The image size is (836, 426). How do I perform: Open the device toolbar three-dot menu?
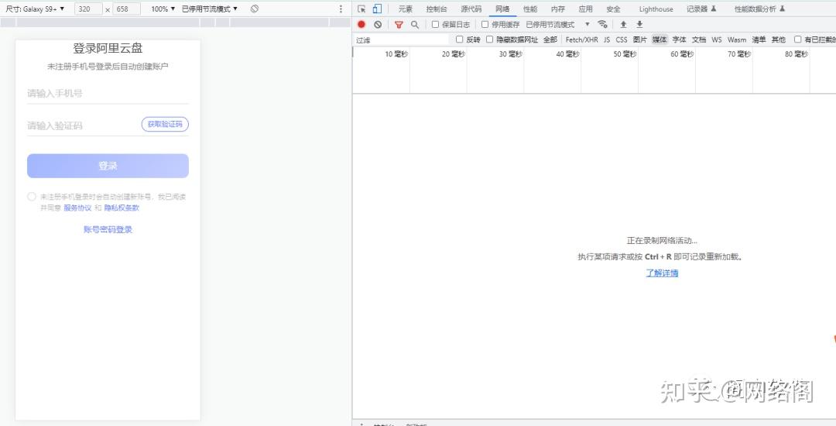pyautogui.click(x=341, y=9)
